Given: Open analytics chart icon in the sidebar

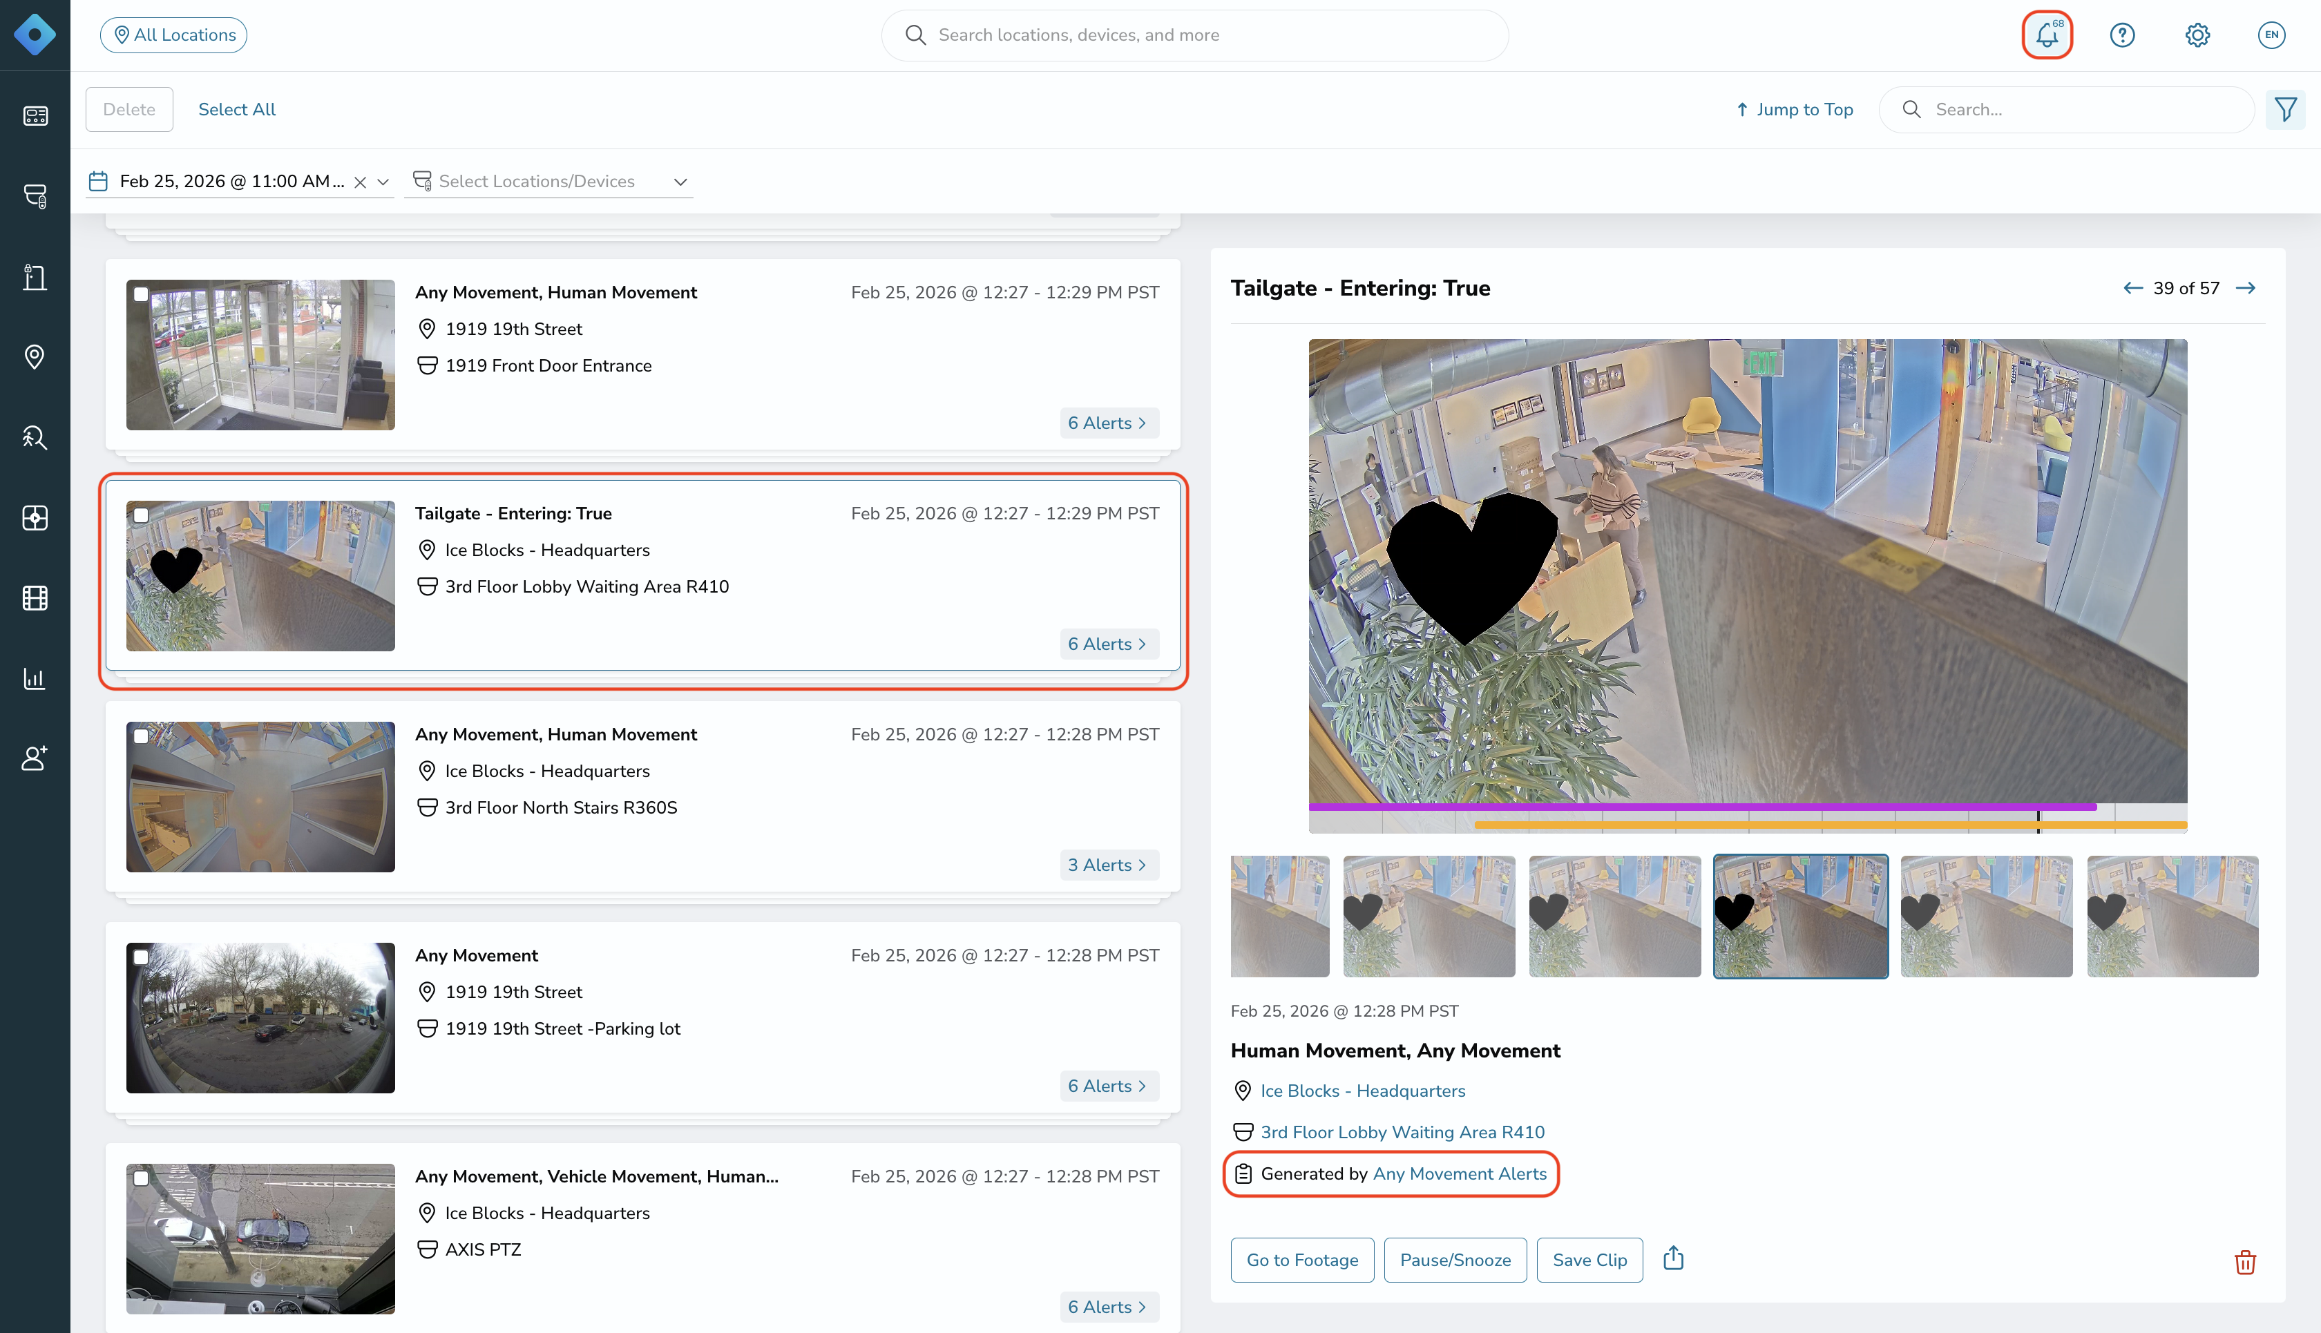Looking at the screenshot, I should [35, 678].
